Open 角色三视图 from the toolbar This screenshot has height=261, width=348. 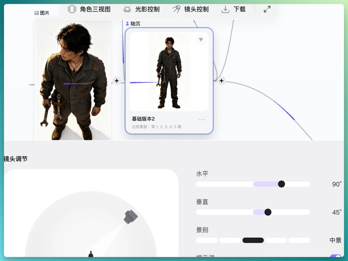pos(89,9)
